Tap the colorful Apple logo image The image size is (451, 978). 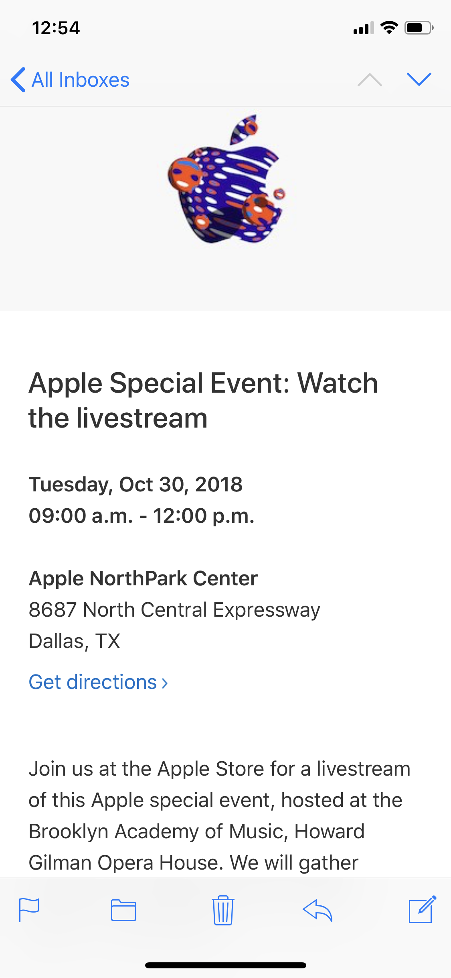pos(227,179)
